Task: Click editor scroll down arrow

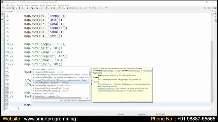Action: [212, 109]
